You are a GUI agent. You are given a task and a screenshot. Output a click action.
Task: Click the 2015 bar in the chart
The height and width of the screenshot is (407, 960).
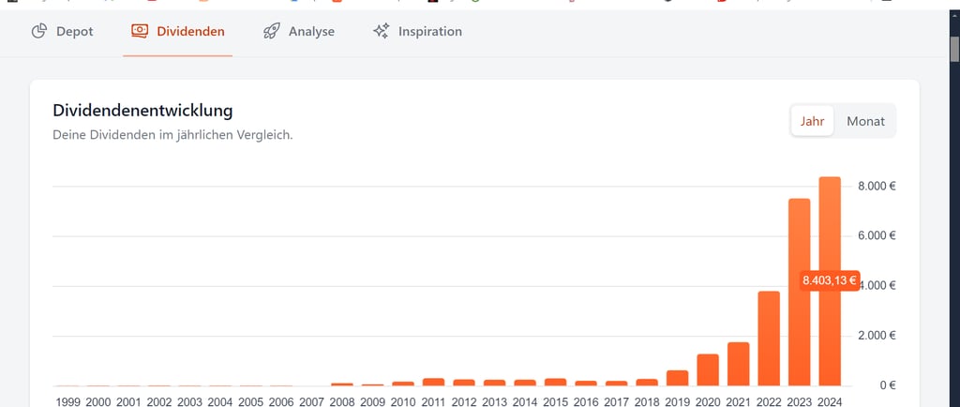point(555,382)
